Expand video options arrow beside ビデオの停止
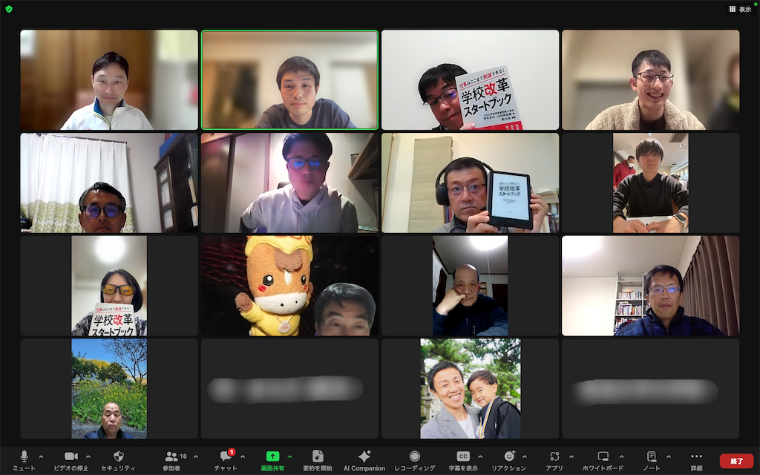Viewport: 760px width, 475px height. (88, 456)
